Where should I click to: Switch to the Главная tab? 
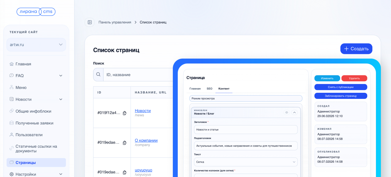click(x=195, y=89)
